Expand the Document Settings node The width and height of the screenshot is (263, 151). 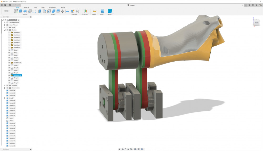coord(4,22)
